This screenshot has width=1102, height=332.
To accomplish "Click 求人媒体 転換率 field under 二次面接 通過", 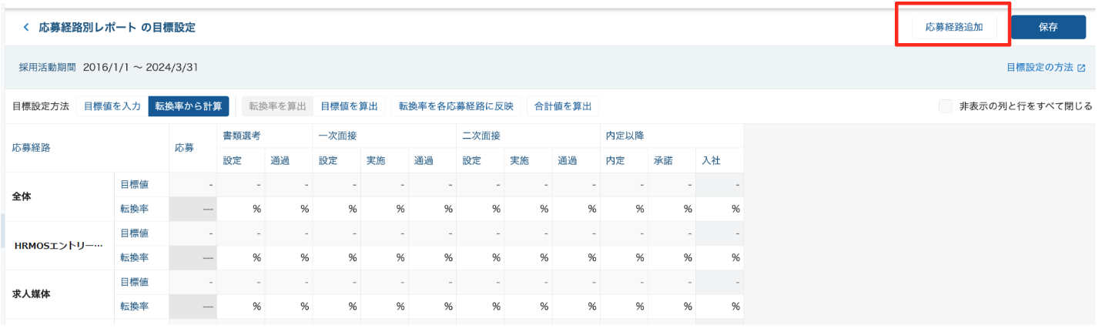I will pos(575,307).
